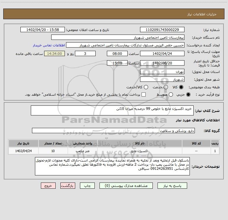Click the remaining days field showing 3
Image resolution: width=228 pixels, height=220 pixels.
pyautogui.click(x=85, y=53)
